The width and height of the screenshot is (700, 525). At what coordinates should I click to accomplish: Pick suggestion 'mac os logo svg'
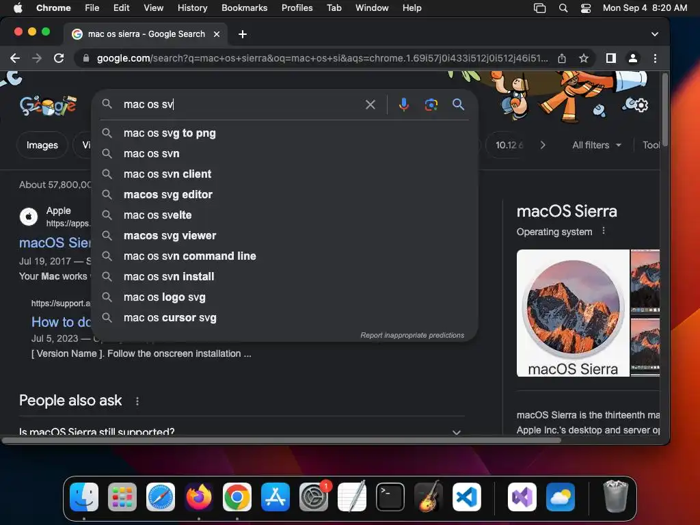coord(284,297)
